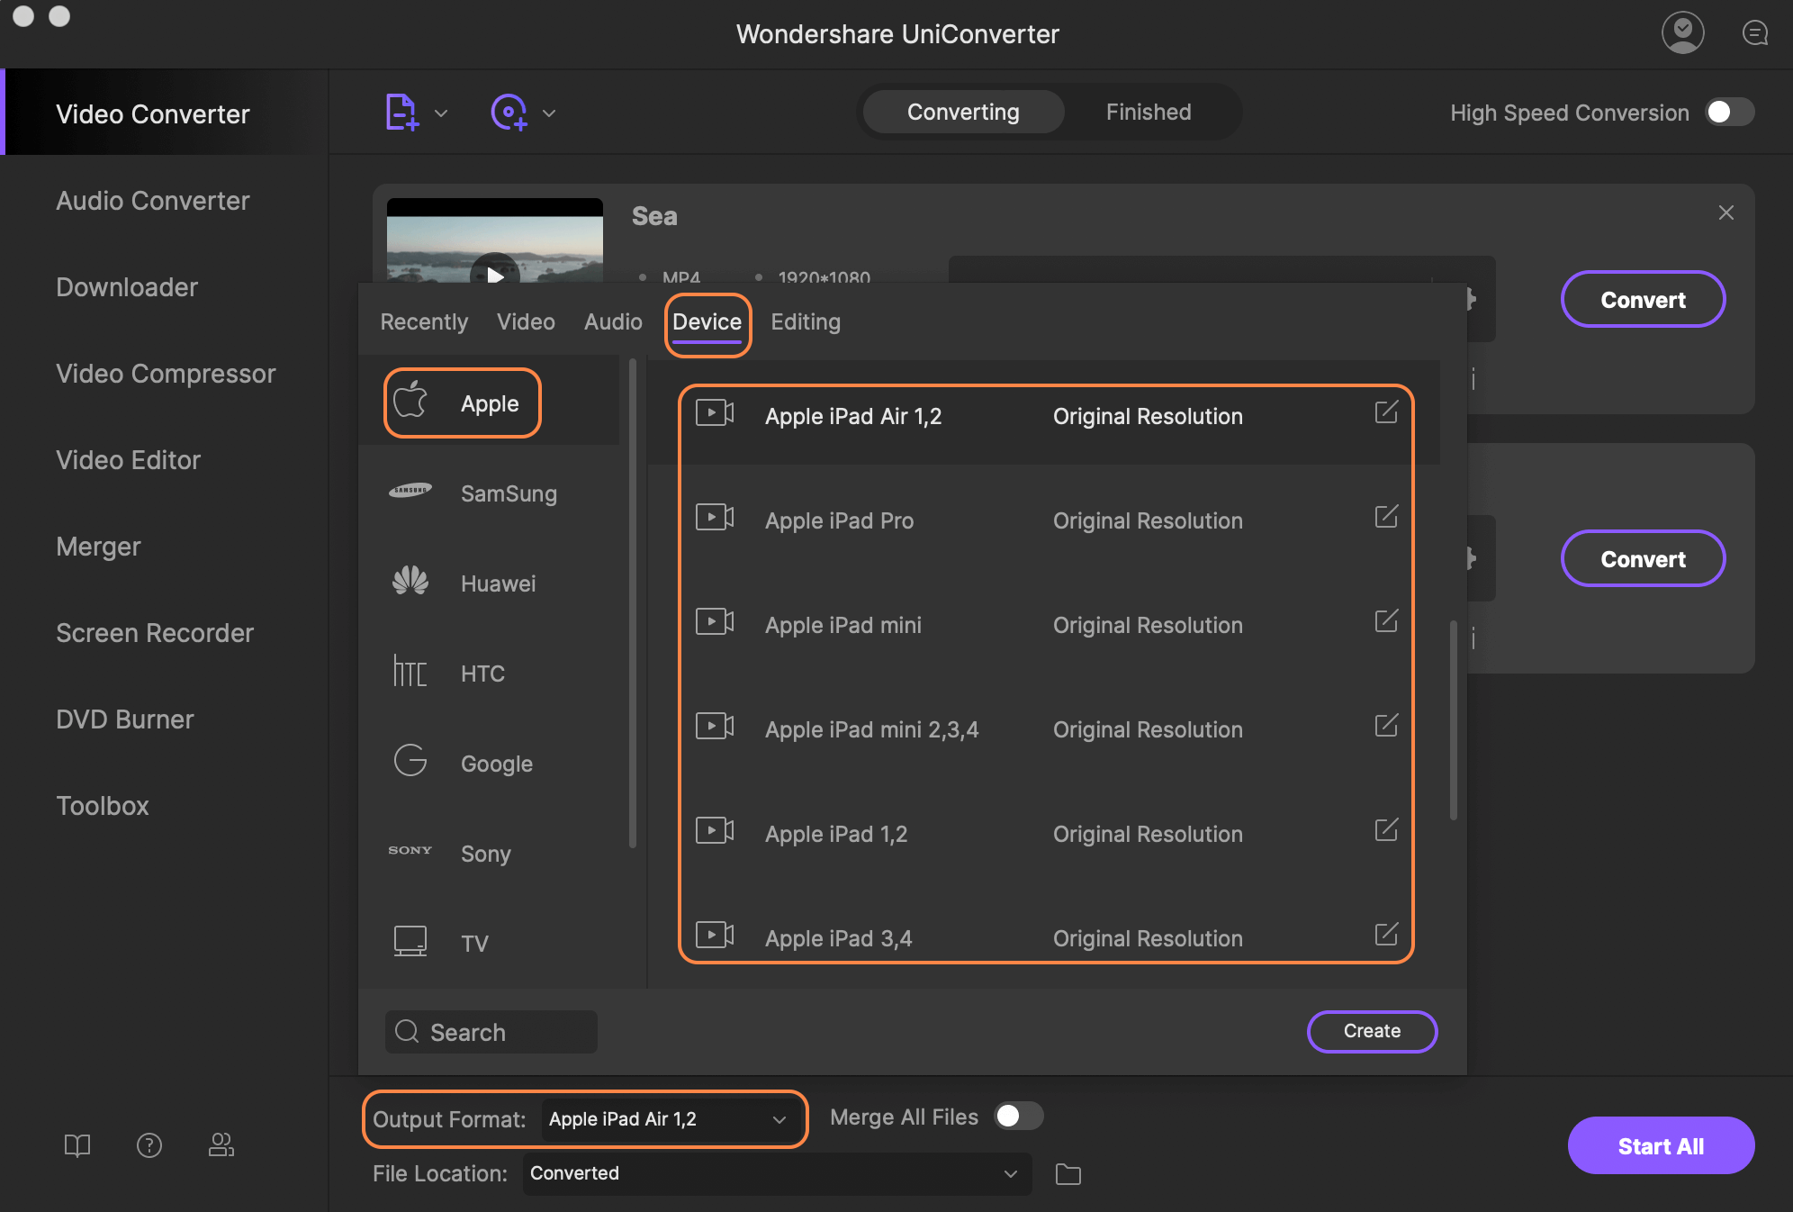
Task: Edit the Apple iPad Pro preset
Action: (x=1385, y=517)
